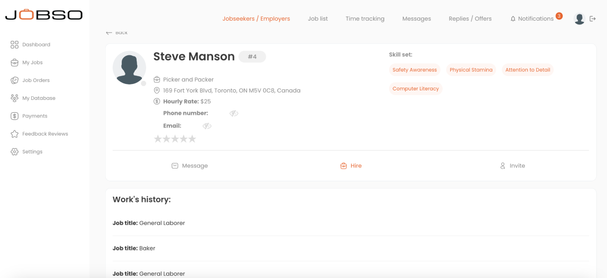Click the Back link

click(x=121, y=33)
